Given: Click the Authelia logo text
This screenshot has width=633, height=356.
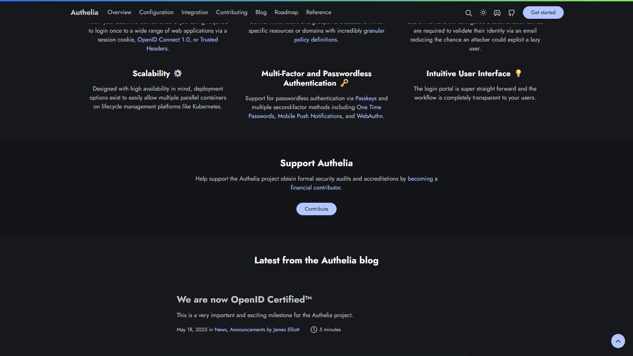Looking at the screenshot, I should (84, 12).
